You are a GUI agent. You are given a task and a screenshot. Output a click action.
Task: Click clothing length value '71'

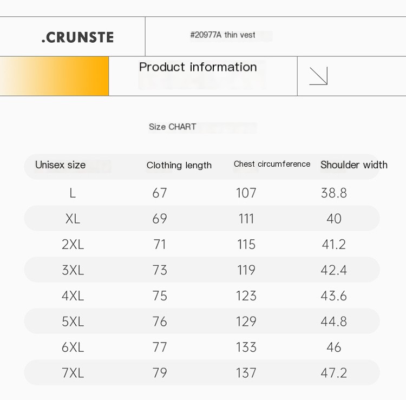point(160,245)
